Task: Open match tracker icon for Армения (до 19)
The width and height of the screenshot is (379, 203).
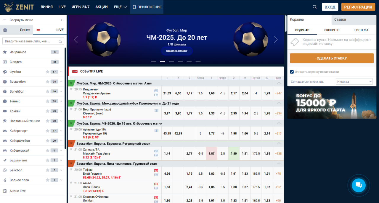Action: click(156, 130)
